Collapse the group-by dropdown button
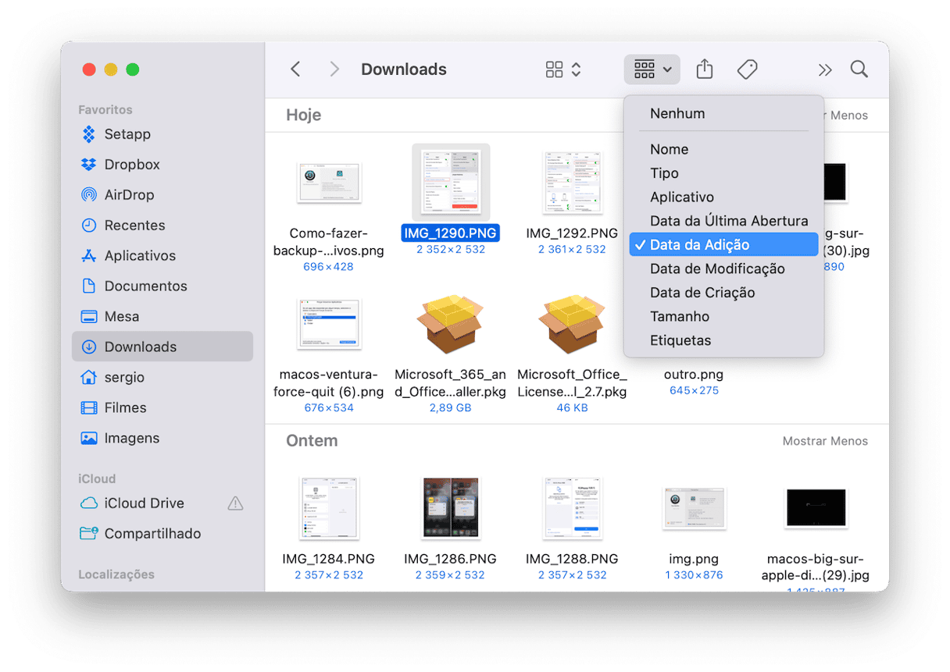 pyautogui.click(x=652, y=69)
